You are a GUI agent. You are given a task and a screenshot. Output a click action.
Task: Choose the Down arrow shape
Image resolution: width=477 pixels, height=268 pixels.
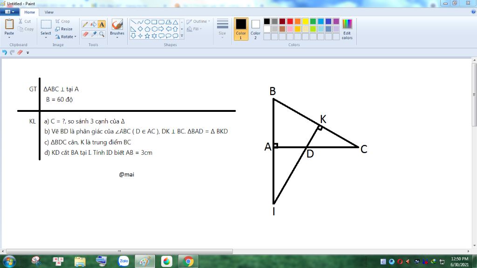click(133, 36)
